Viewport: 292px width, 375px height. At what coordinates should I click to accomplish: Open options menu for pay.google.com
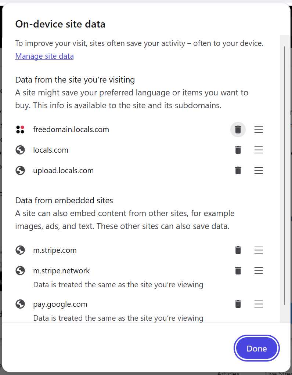[x=259, y=304]
